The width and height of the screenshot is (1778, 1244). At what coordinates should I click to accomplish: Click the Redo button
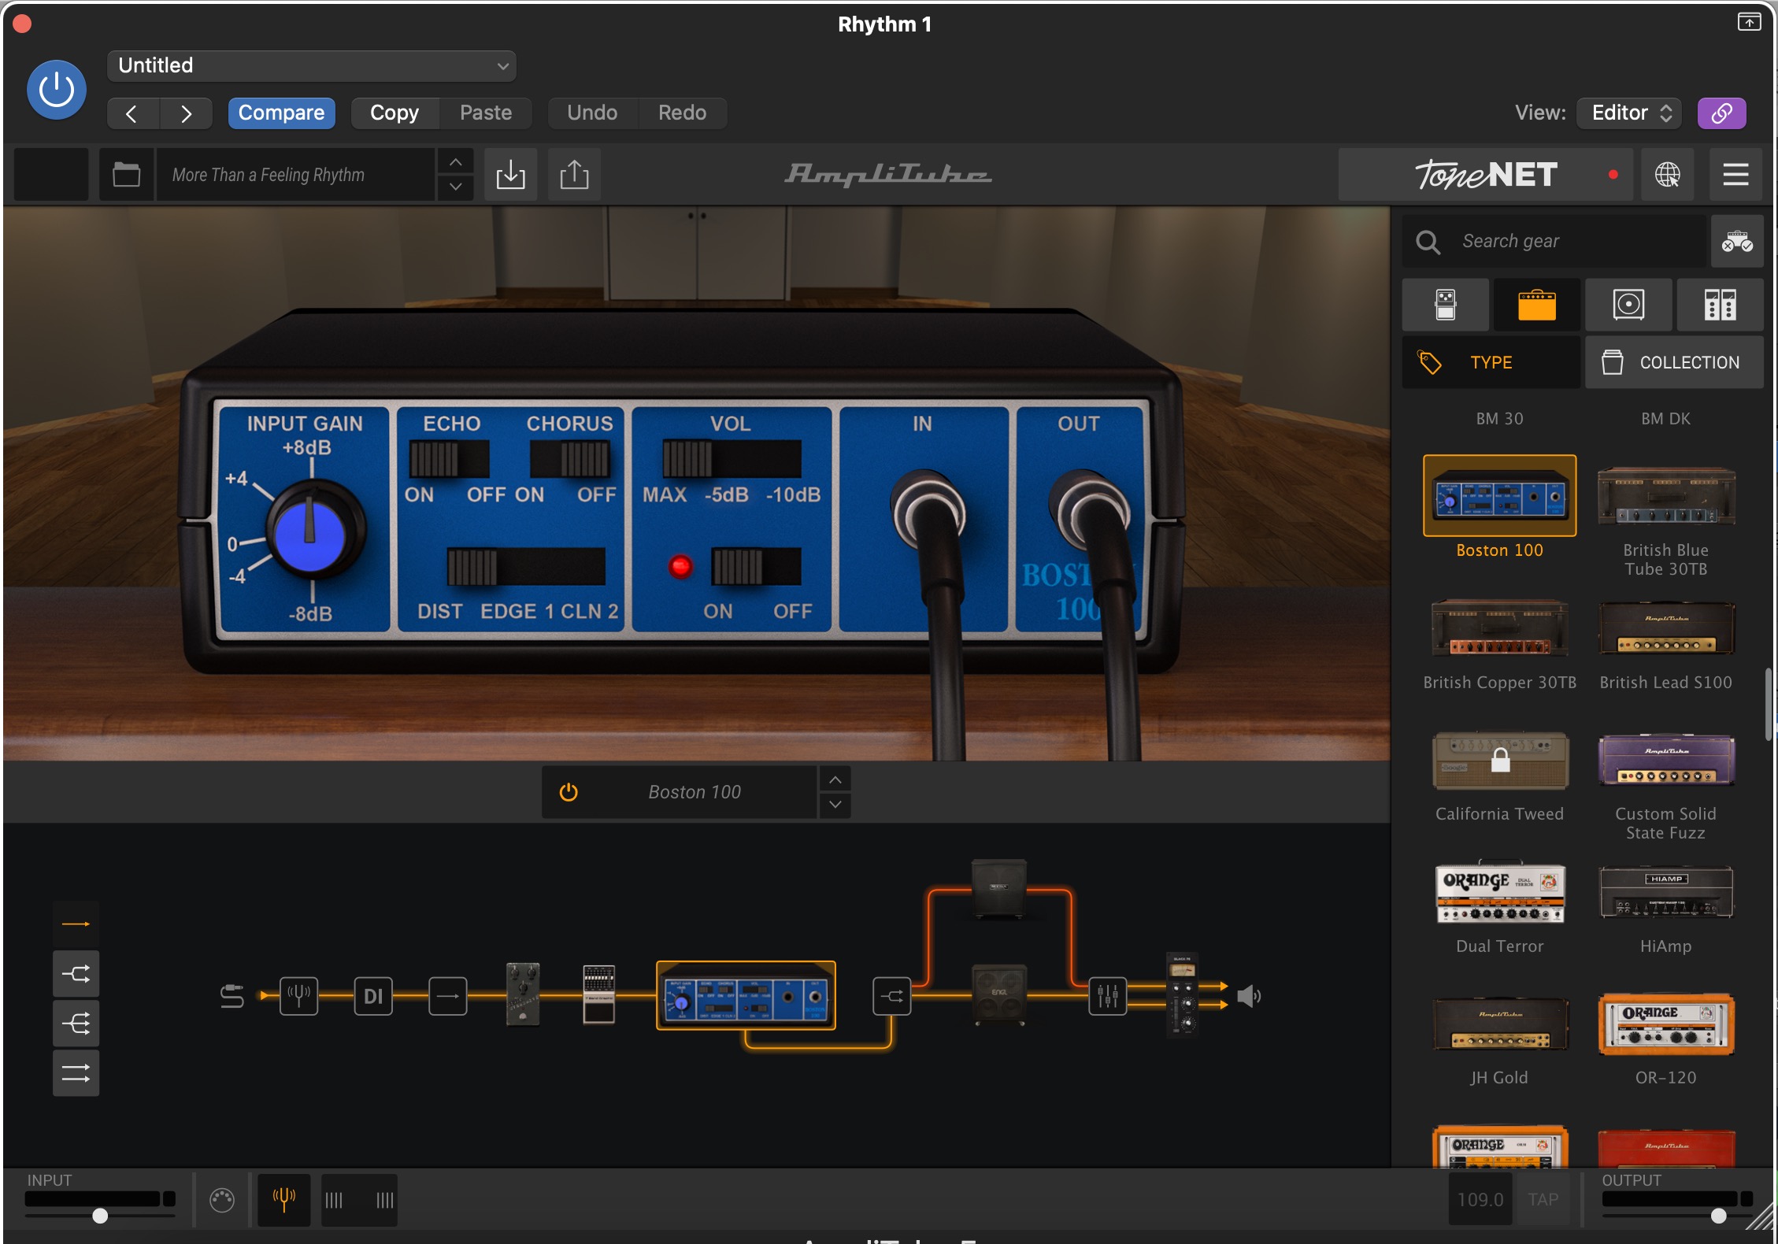point(682,113)
